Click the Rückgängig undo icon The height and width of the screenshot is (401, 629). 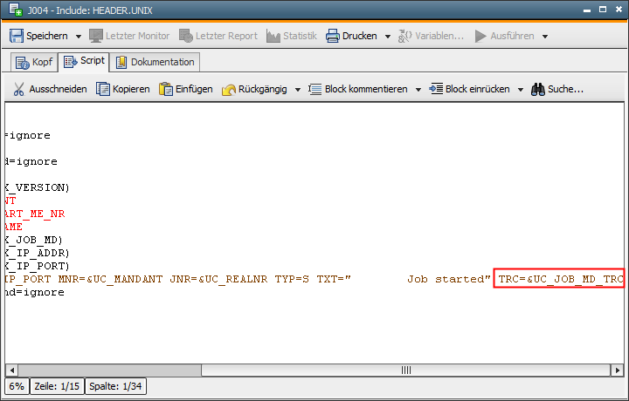click(229, 89)
